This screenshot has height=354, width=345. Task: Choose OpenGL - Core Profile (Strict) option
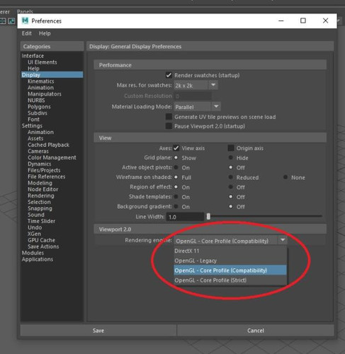click(230, 280)
